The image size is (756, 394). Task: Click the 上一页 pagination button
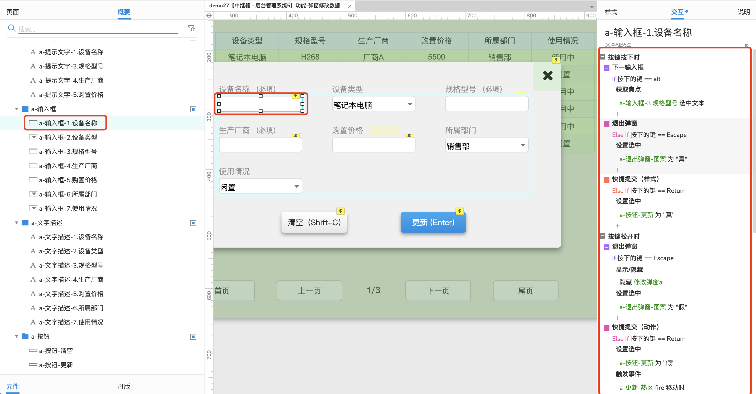pyautogui.click(x=309, y=290)
